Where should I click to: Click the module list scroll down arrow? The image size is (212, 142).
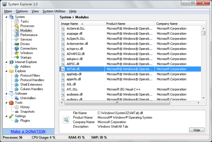[203, 98]
